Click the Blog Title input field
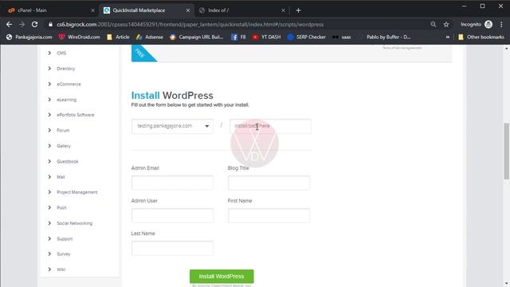Image resolution: width=510 pixels, height=287 pixels. point(269,183)
